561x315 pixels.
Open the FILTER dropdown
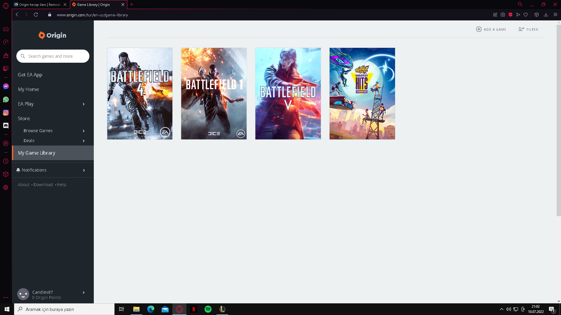click(x=528, y=29)
